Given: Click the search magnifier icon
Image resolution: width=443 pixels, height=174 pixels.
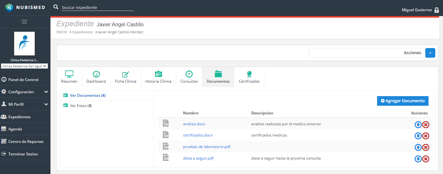Looking at the screenshot, I should [56, 7].
